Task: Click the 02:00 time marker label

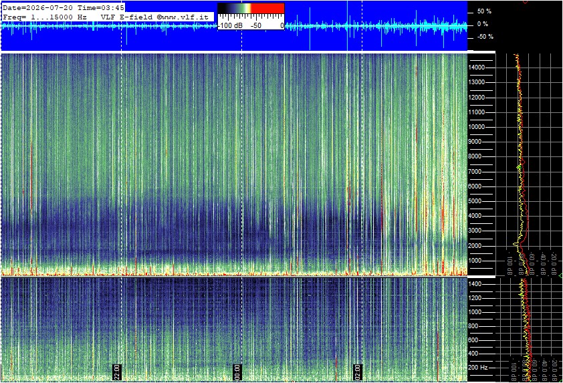Action: [357, 372]
